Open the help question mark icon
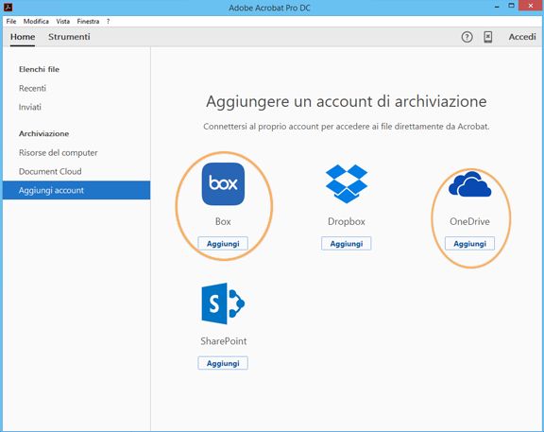This screenshot has height=432, width=544. pyautogui.click(x=467, y=37)
